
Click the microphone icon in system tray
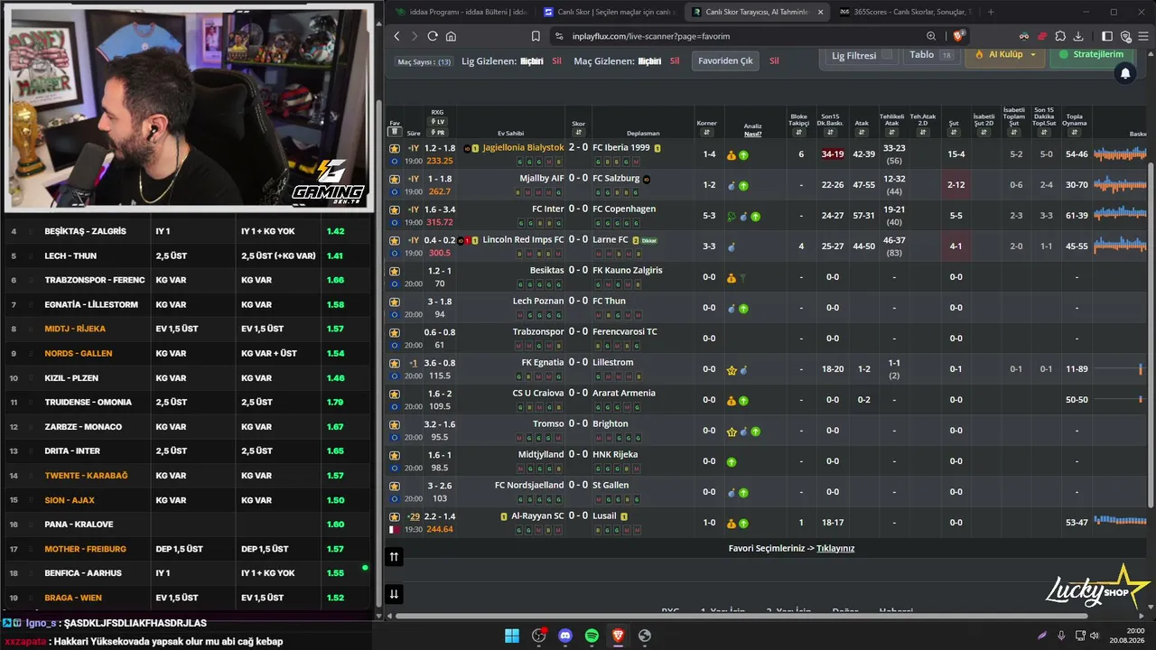click(1061, 636)
